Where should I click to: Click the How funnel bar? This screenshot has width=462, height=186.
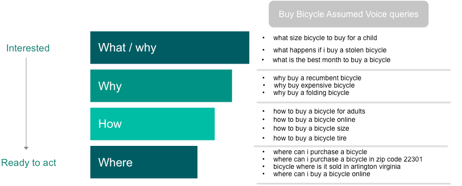[152, 124]
